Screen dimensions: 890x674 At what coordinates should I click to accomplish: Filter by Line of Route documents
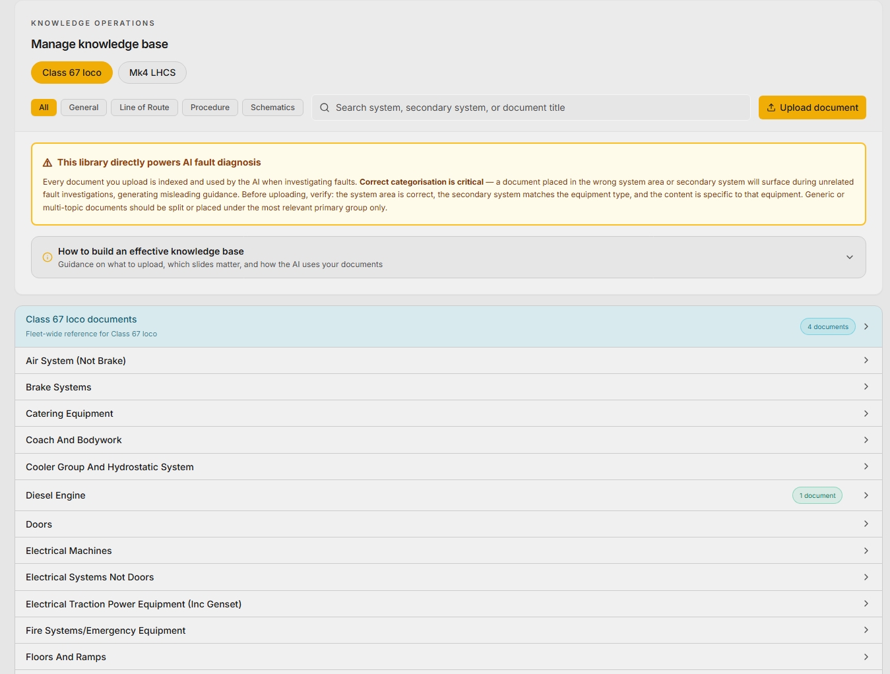coord(144,107)
